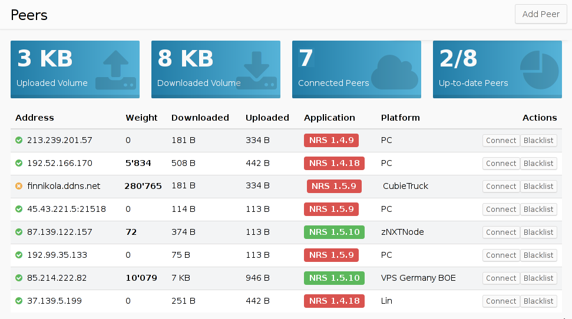Click the cloud icon in Connected Peers card
The height and width of the screenshot is (319, 572).
[x=395, y=72]
